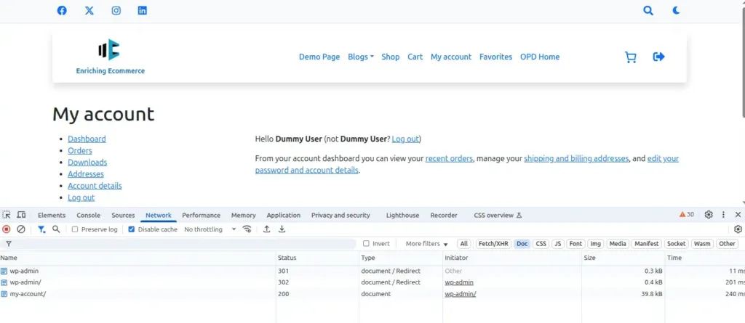The height and width of the screenshot is (323, 745).
Task: Stop recording network log
Action: tap(7, 229)
